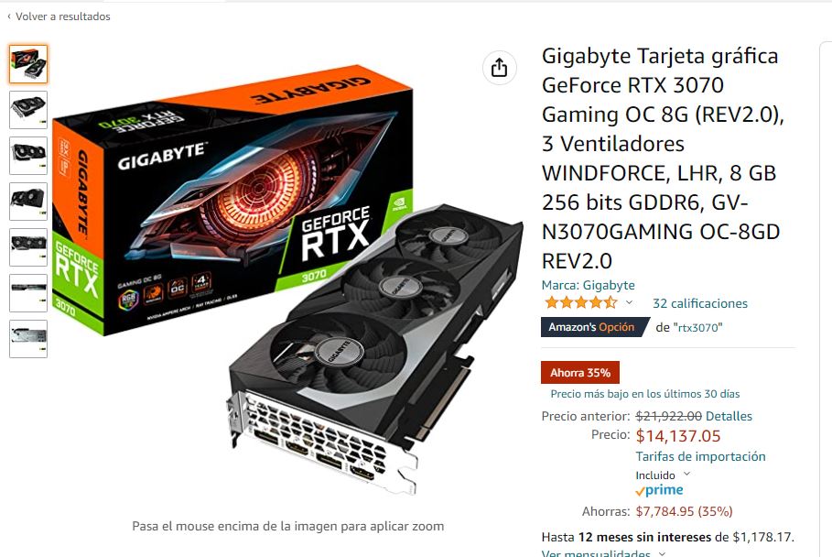Click the 'Amazon's Opción' badge
Viewport: 832px width, 557px height.
pyautogui.click(x=595, y=327)
